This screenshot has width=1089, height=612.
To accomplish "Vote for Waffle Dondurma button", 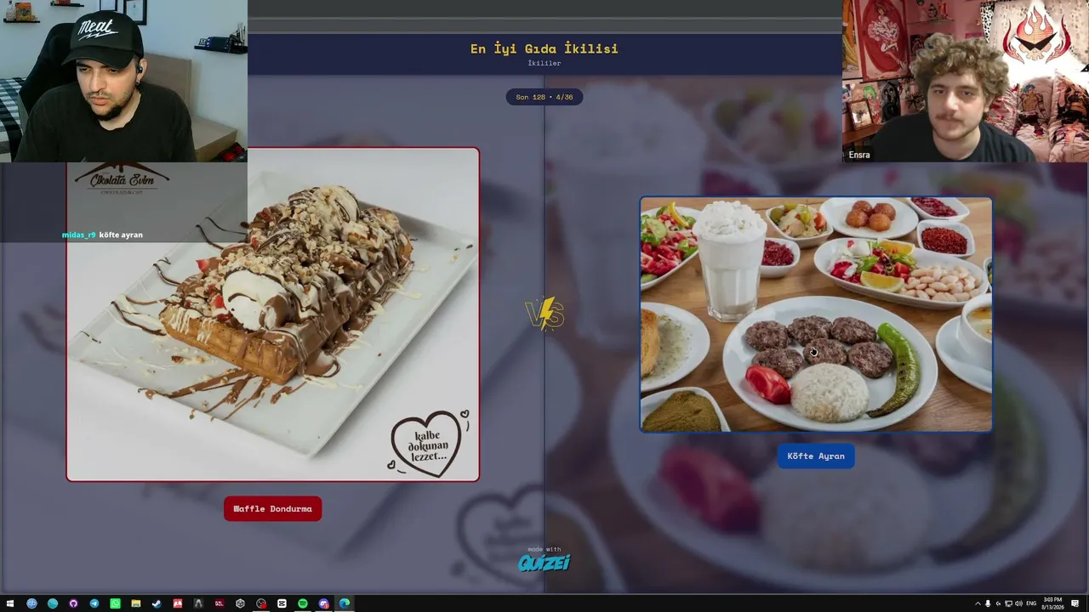I will click(x=273, y=509).
